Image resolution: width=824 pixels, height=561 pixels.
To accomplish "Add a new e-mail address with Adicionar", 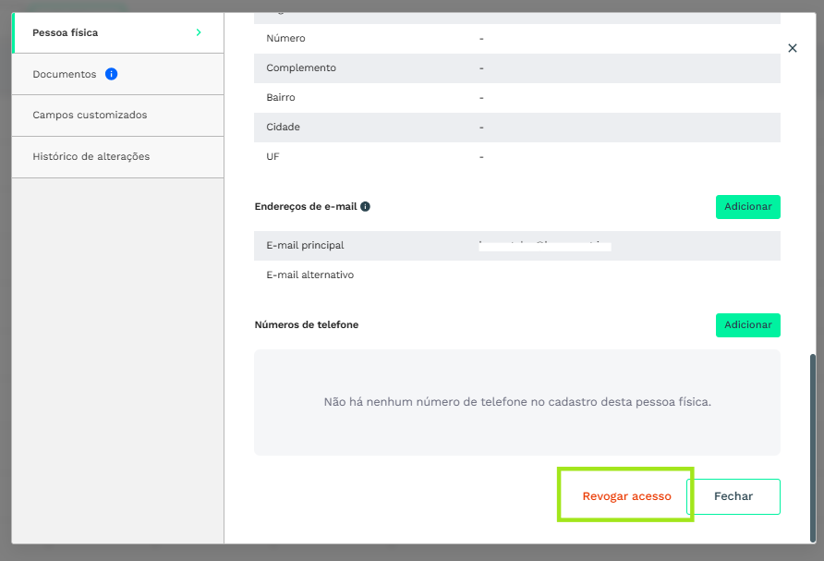I will point(747,207).
